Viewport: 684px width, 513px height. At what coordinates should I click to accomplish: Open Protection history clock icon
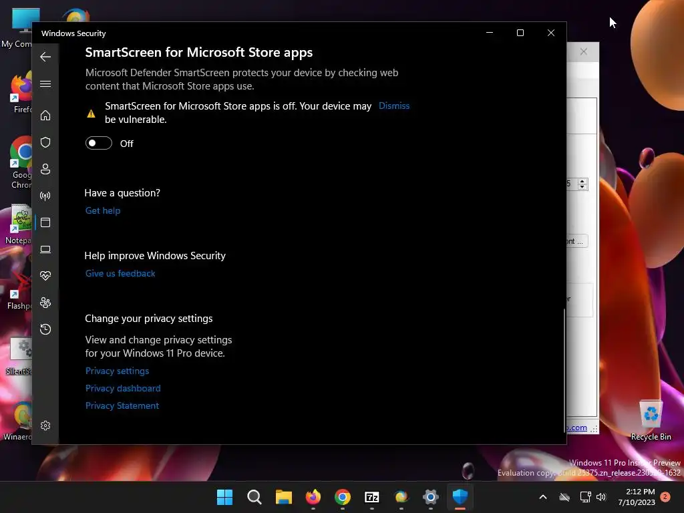[45, 329]
